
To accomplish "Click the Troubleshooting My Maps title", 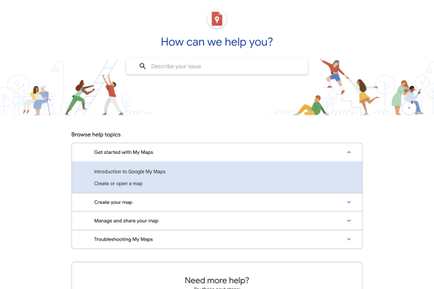I will pyautogui.click(x=123, y=239).
